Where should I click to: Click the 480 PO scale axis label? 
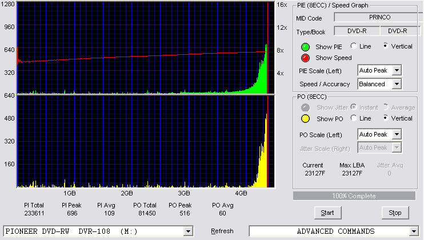click(10, 118)
